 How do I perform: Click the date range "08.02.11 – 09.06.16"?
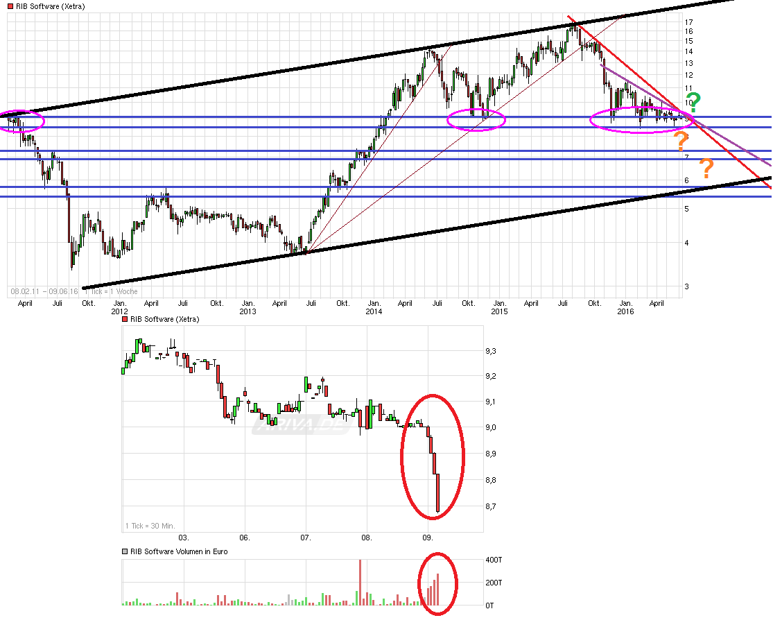pyautogui.click(x=44, y=291)
